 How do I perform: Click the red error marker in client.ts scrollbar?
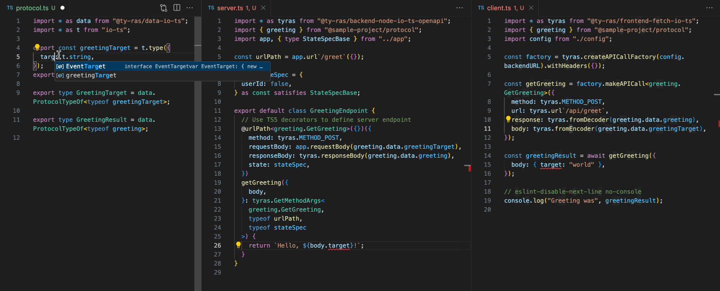click(719, 123)
